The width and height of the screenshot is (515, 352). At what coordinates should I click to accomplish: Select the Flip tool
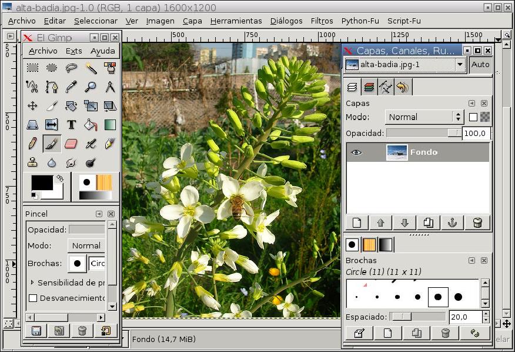tap(52, 125)
